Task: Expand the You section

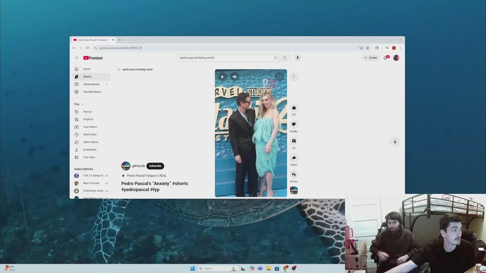Action: pyautogui.click(x=79, y=104)
